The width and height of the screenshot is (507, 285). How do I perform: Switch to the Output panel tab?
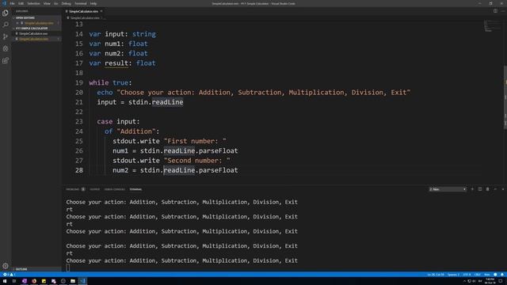point(95,189)
